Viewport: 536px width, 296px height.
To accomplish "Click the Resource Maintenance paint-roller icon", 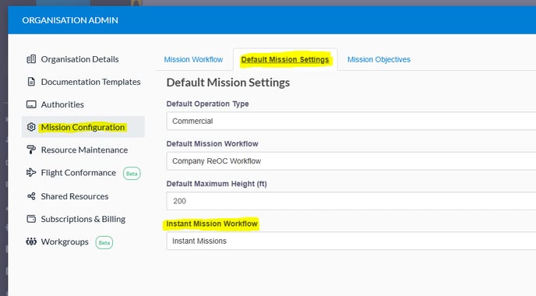I will [31, 150].
